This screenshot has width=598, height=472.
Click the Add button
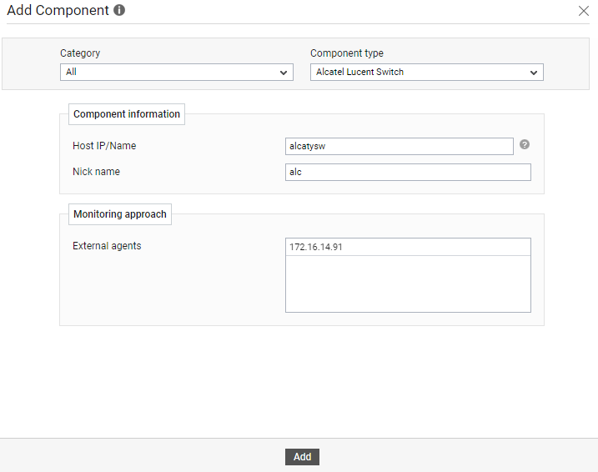click(302, 457)
